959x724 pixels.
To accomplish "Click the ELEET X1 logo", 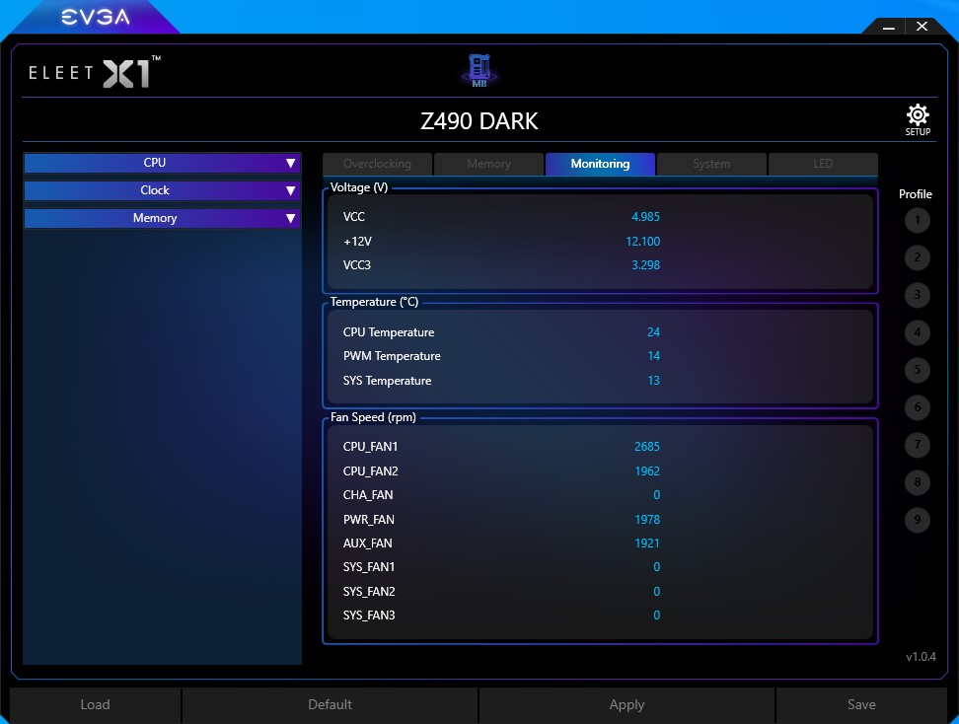I will pos(95,73).
